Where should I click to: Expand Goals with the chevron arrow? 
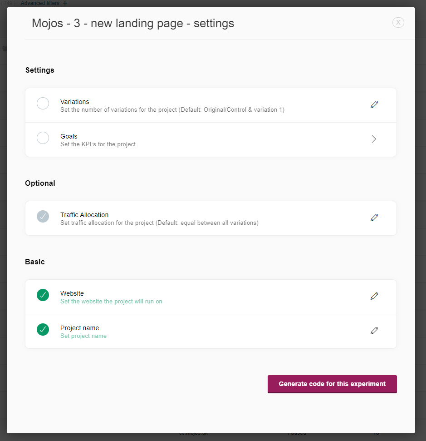374,139
